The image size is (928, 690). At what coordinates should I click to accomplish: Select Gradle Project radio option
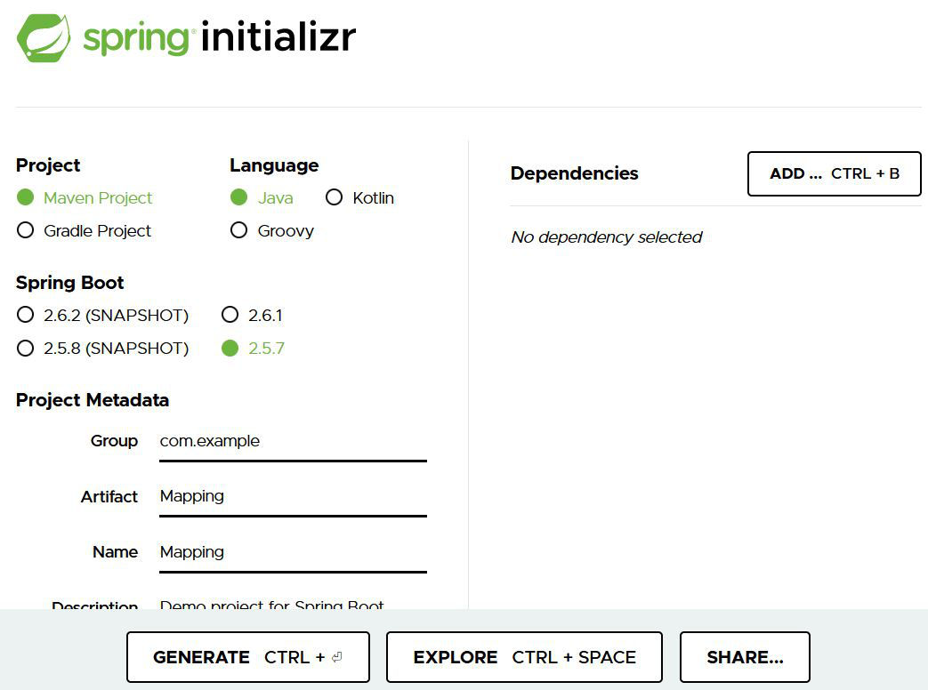click(26, 230)
